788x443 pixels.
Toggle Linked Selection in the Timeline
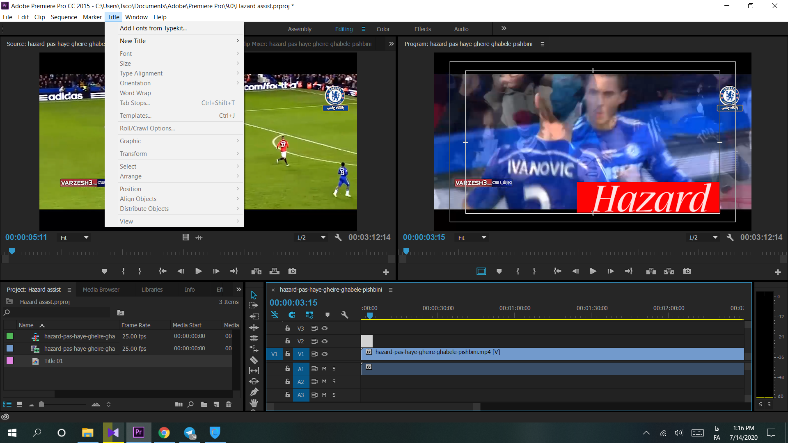309,315
